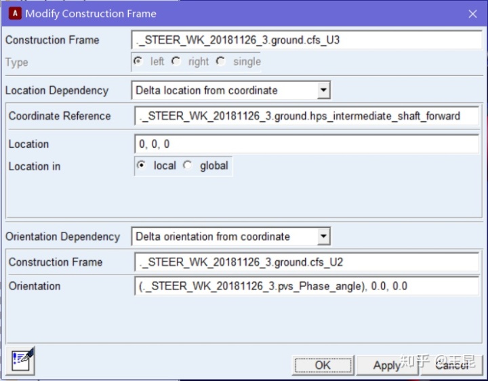Screen dimensions: 488x381
Task: Choose the 'right' Type radio button
Action: 176,61
